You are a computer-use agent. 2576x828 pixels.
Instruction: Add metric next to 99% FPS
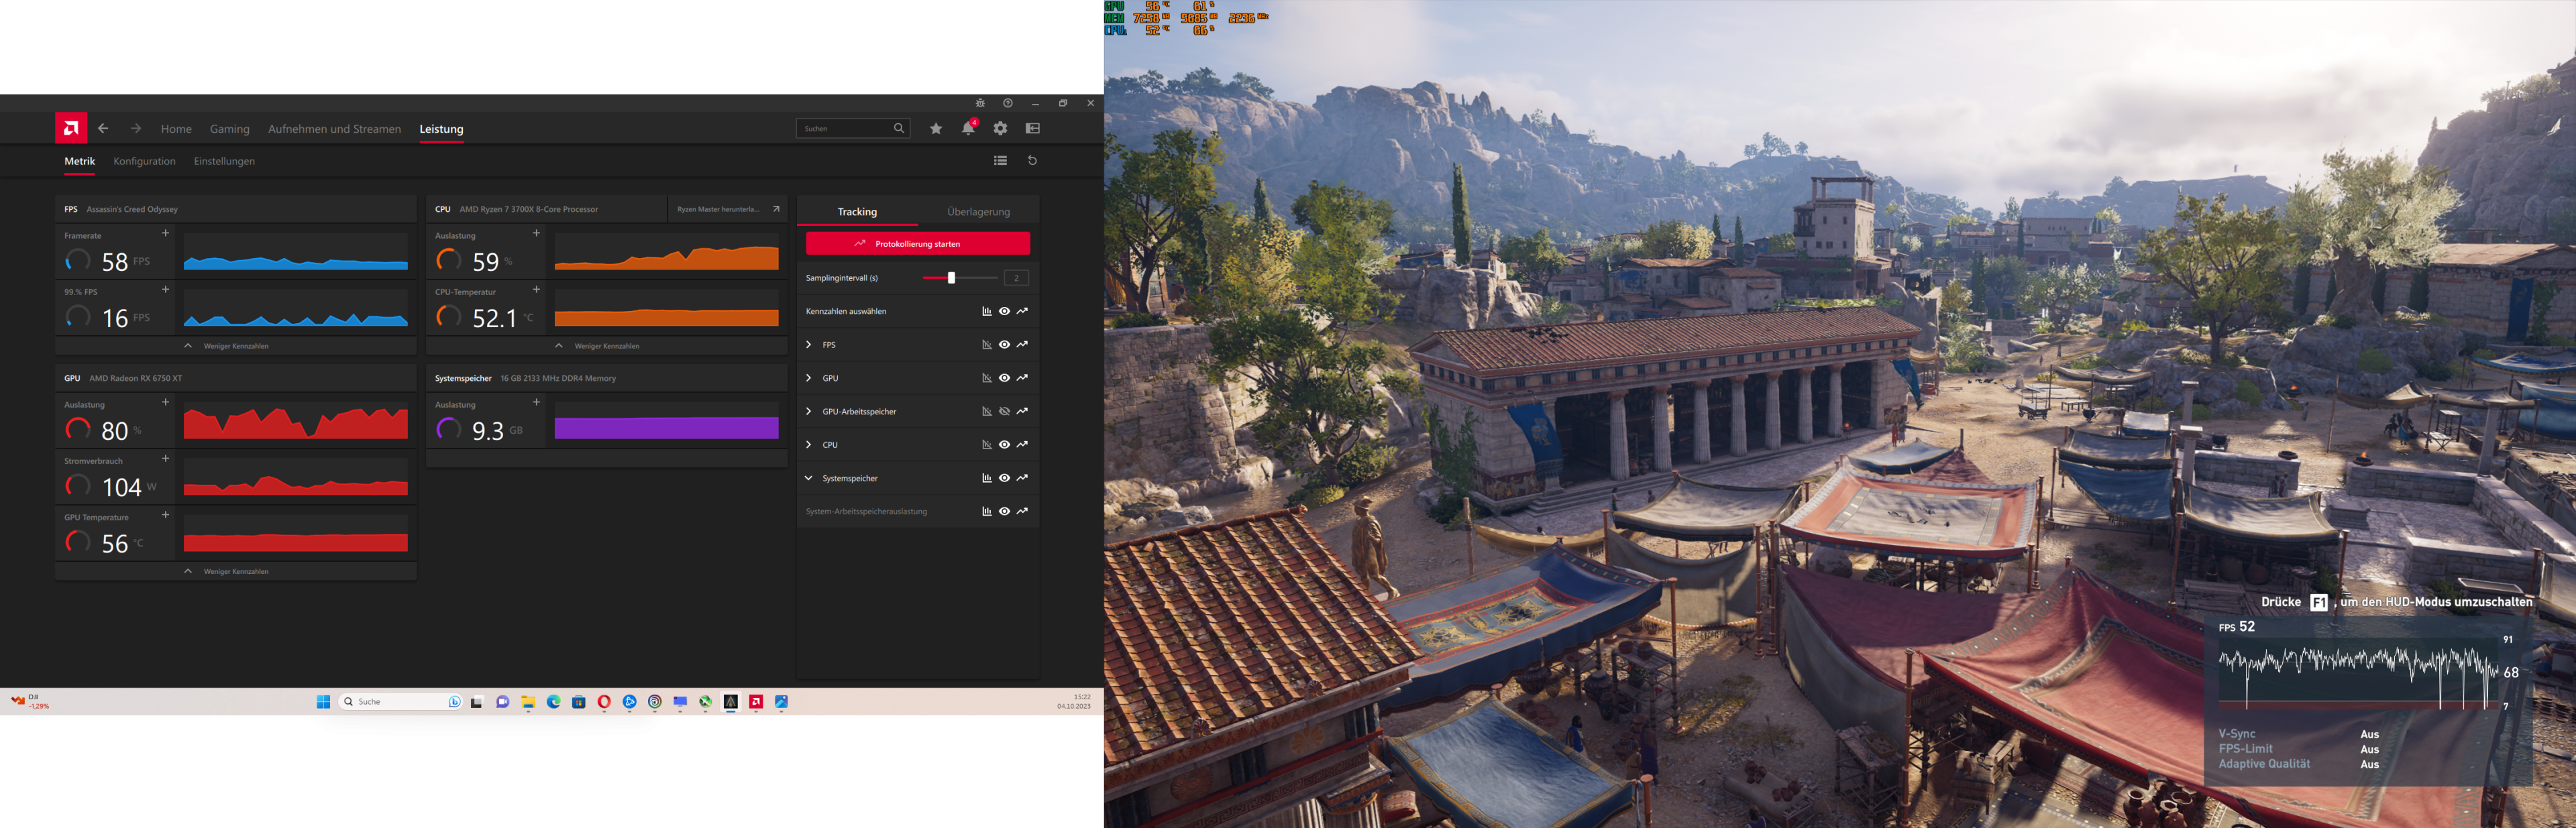(x=166, y=289)
